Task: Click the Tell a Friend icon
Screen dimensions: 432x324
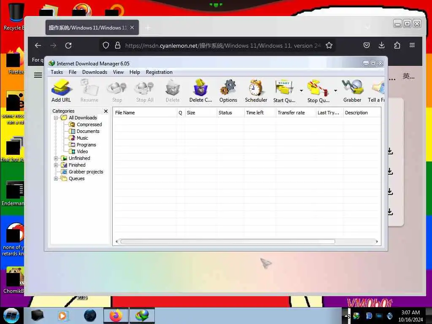Action: (376, 91)
